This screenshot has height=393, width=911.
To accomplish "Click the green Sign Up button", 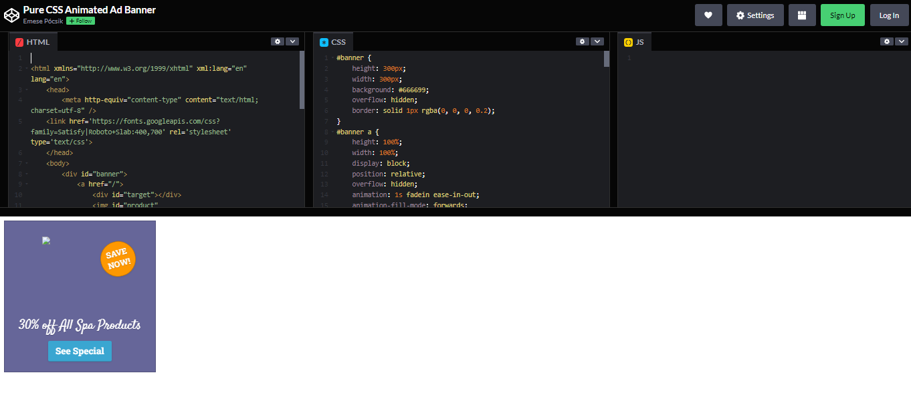I will pyautogui.click(x=842, y=15).
